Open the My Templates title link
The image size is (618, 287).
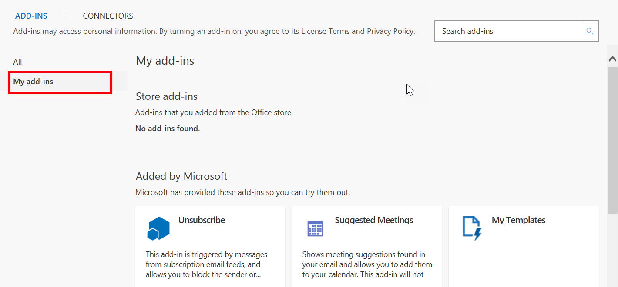518,220
